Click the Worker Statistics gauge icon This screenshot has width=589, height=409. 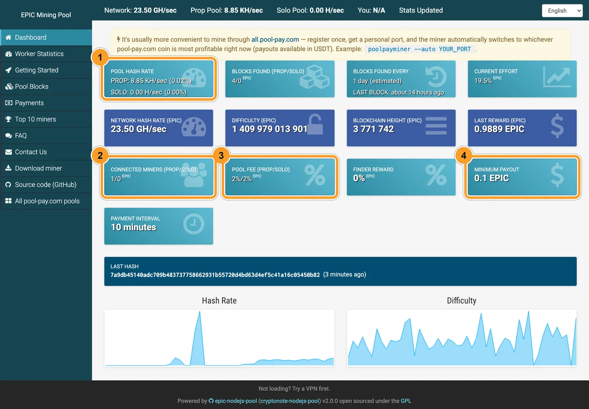tap(8, 54)
